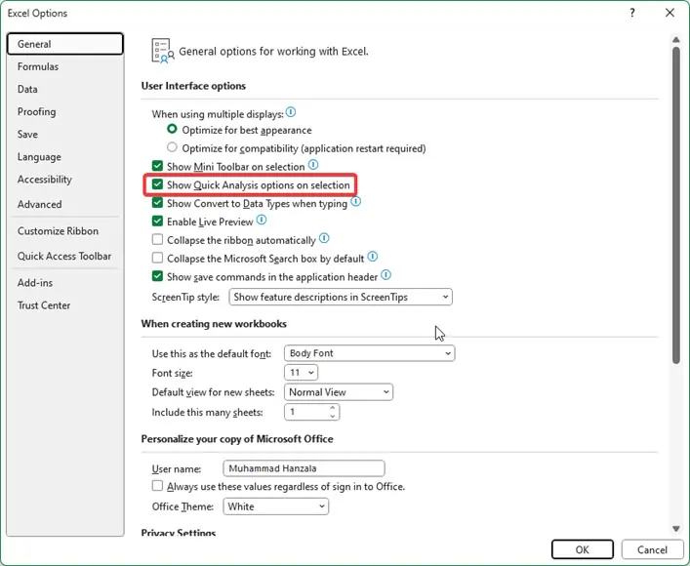This screenshot has width=690, height=566.
Task: Open the Trust Center category
Action: click(x=65, y=305)
